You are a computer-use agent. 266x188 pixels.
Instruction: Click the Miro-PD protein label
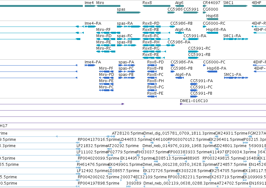(x=107, y=75)
